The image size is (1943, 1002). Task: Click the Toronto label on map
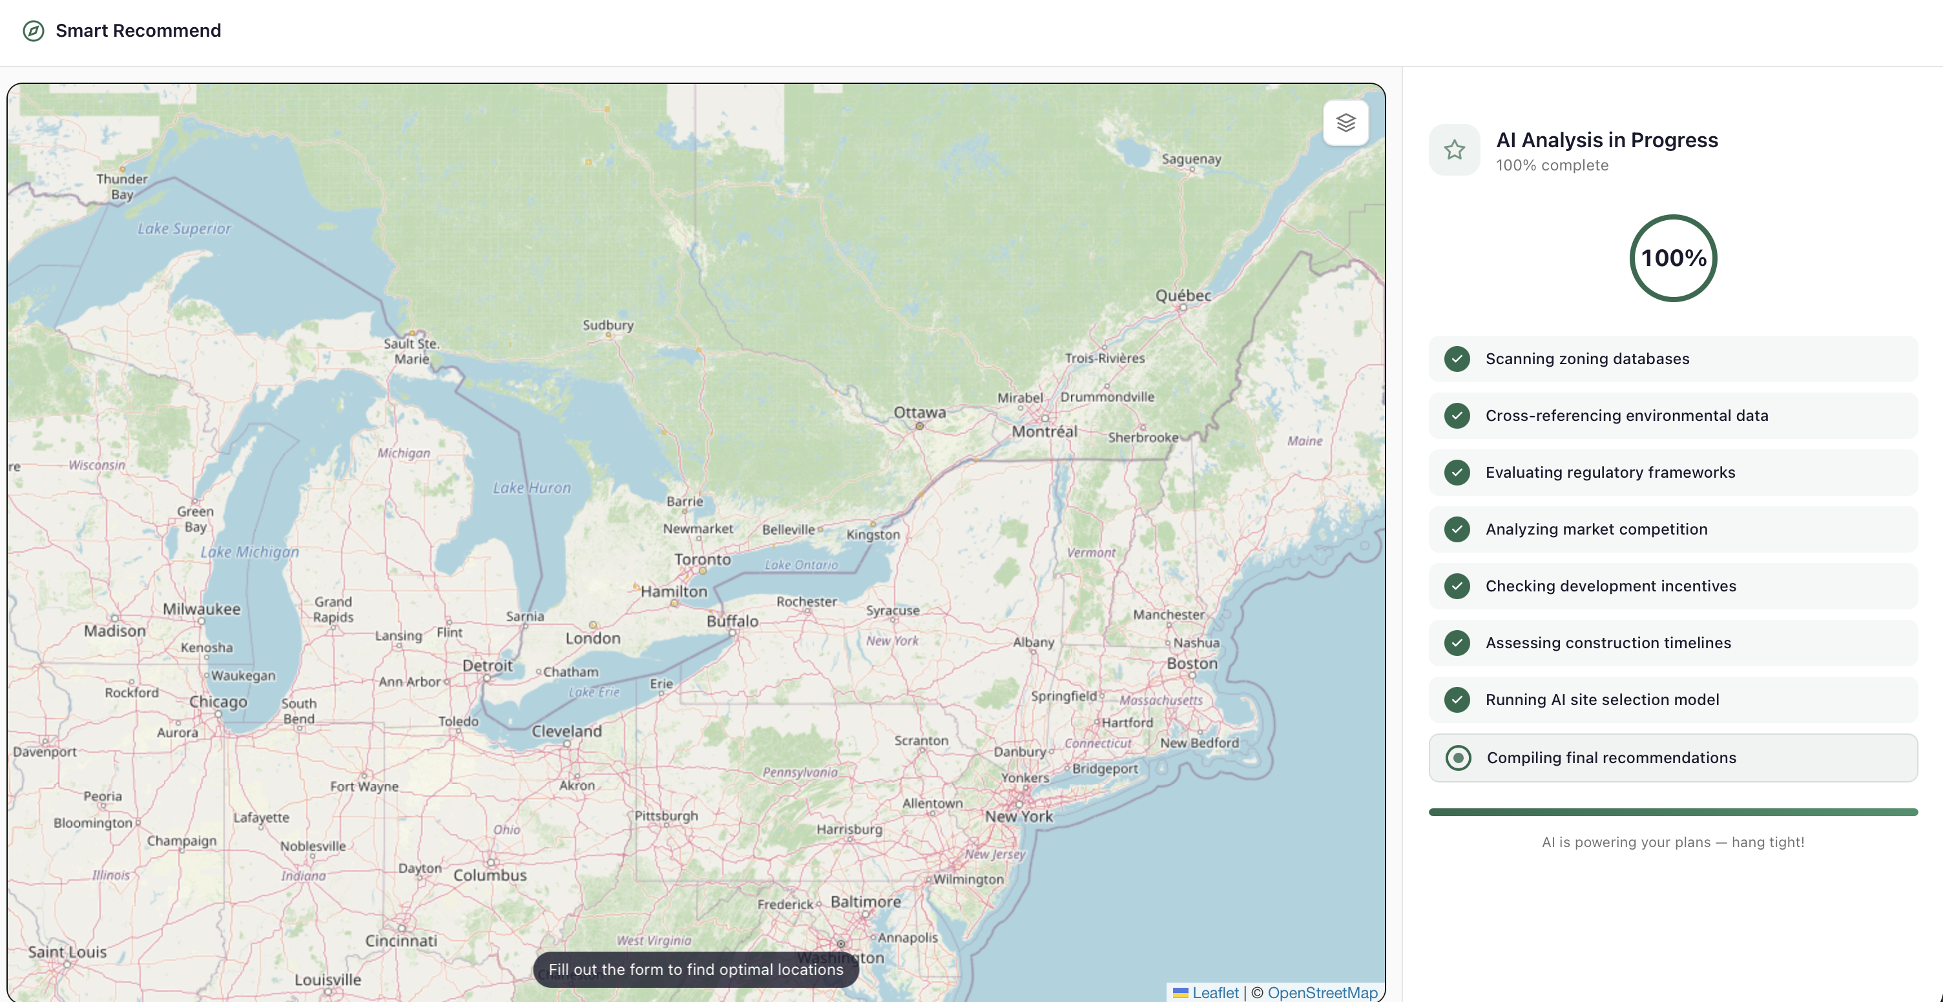pyautogui.click(x=702, y=560)
